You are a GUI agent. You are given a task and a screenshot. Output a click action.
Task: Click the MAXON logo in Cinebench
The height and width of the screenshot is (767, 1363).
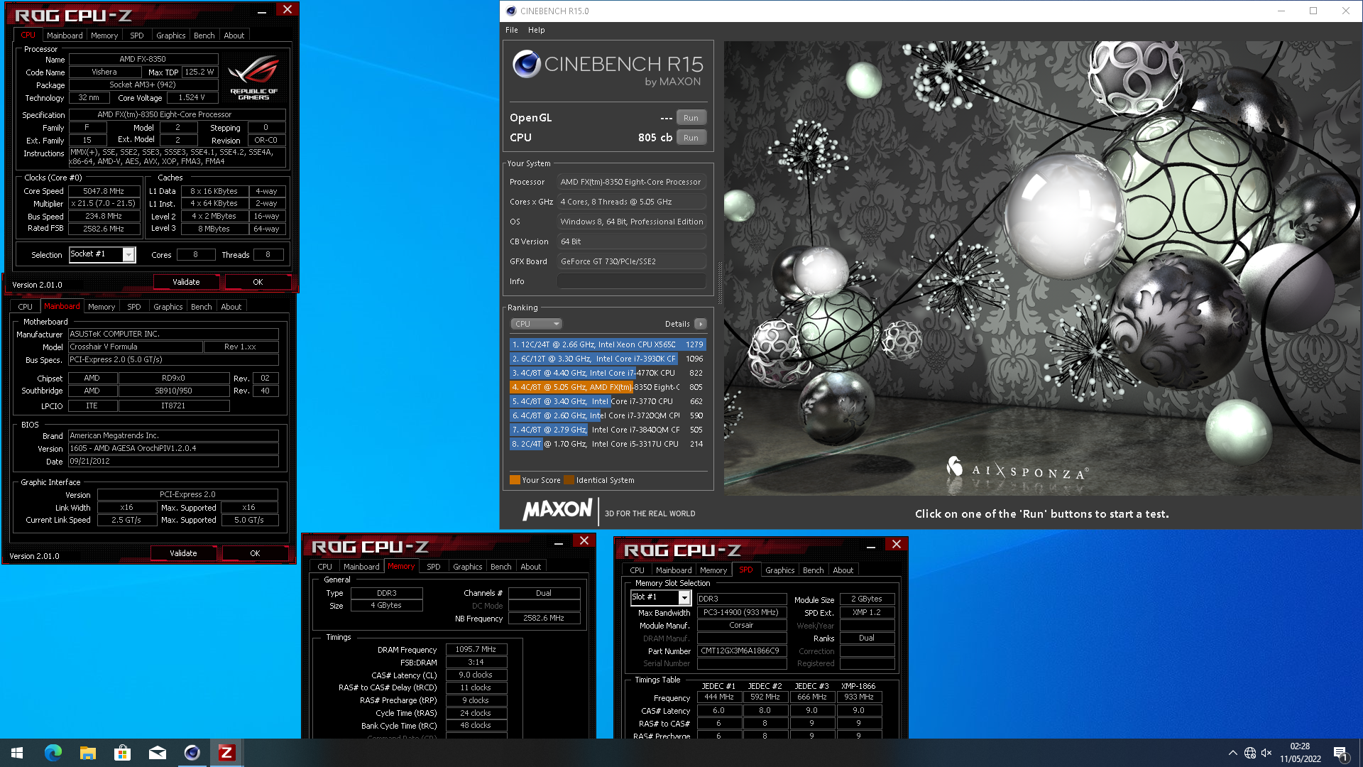557,510
